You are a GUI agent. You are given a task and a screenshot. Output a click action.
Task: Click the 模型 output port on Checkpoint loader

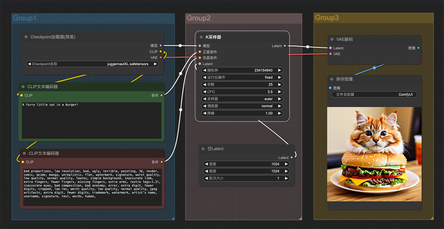click(161, 45)
